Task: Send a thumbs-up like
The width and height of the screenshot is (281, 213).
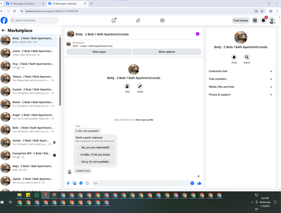Action: [x=200, y=183]
